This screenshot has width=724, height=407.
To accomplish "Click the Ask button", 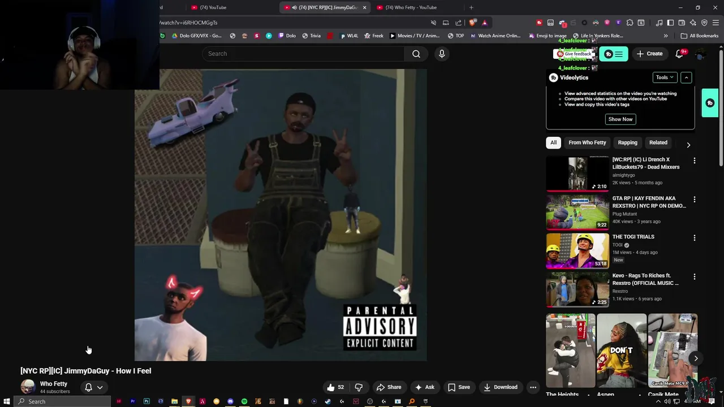I will [x=424, y=387].
